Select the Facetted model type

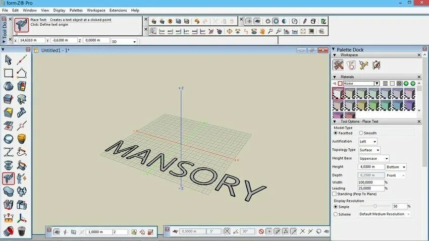336,133
